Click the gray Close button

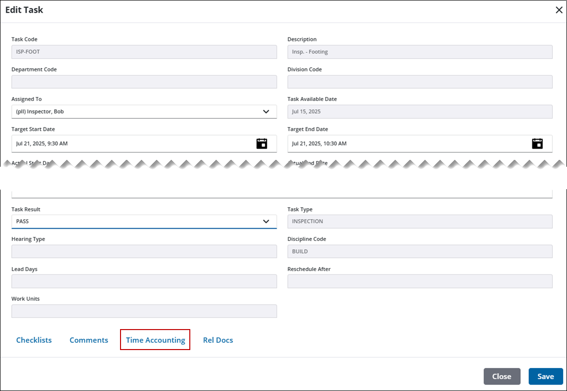click(502, 376)
